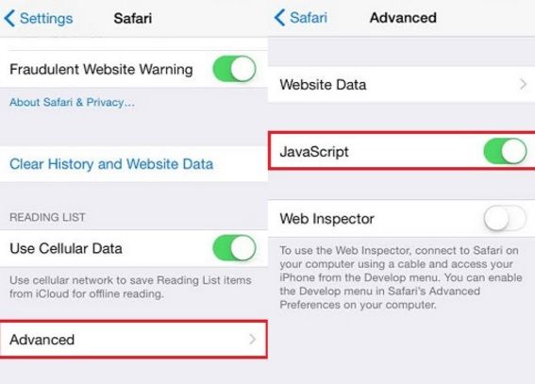The height and width of the screenshot is (384, 535).
Task: Tap the back chevron beside Safari
Action: 279,17
